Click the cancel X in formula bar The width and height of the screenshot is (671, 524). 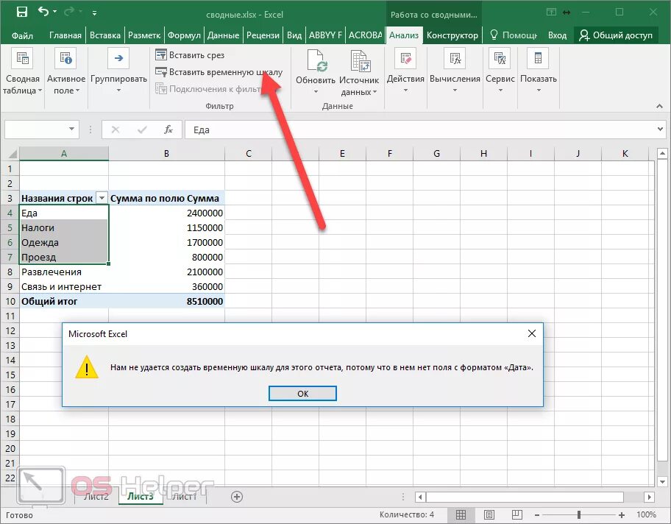coord(115,130)
